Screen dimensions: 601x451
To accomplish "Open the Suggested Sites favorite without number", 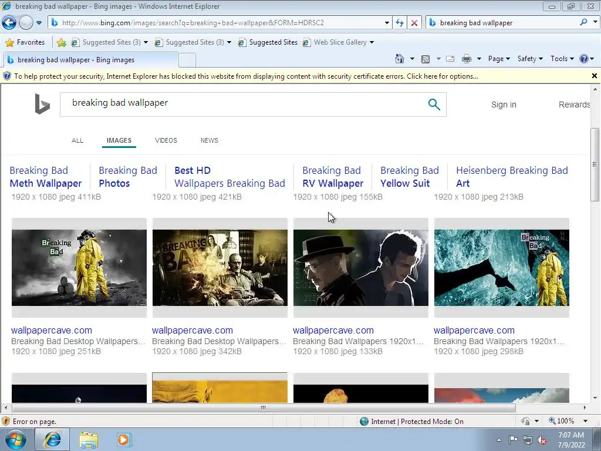I will pyautogui.click(x=268, y=42).
